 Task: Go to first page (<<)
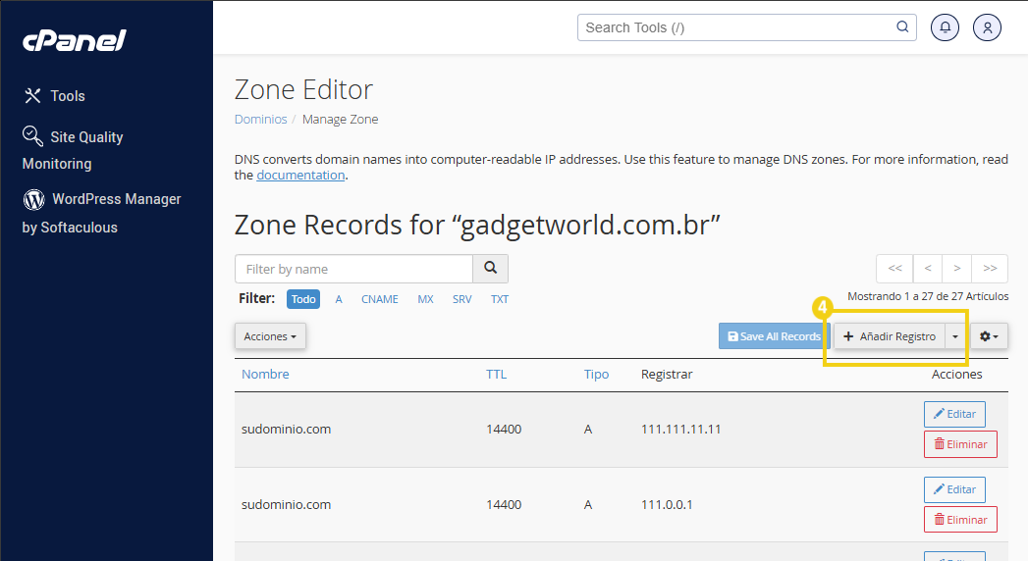tap(894, 269)
